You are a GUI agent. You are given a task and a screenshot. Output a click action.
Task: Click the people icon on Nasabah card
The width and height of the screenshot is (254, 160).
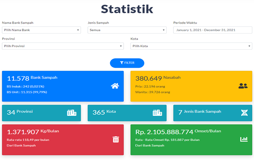point(243,86)
